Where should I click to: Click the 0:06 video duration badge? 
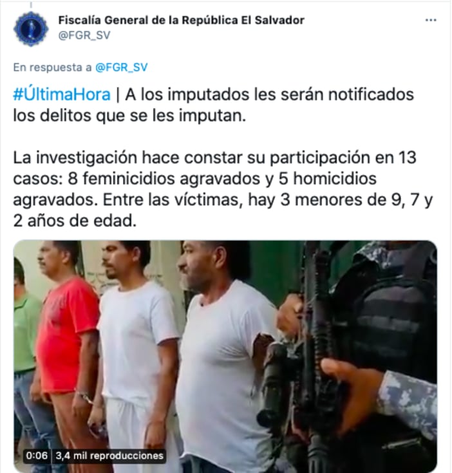point(37,456)
